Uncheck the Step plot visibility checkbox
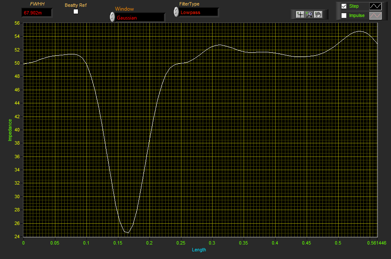This screenshot has height=259, width=391. (344, 6)
